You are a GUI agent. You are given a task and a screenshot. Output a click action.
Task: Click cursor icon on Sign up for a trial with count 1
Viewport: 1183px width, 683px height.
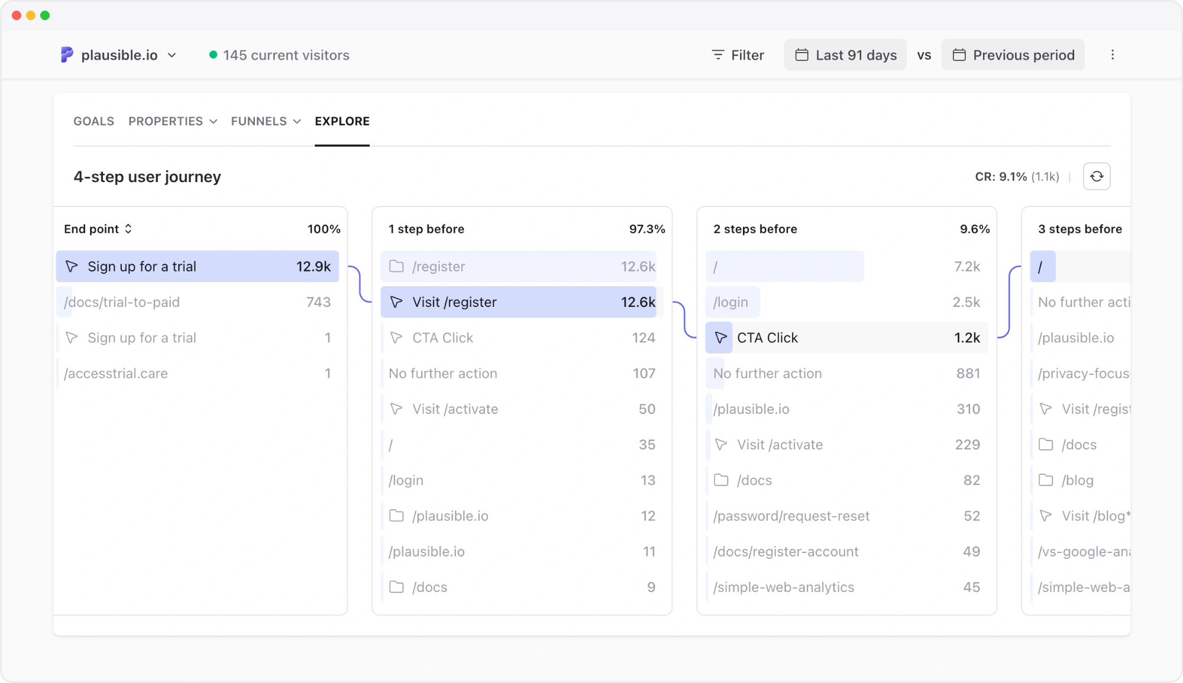pyautogui.click(x=72, y=338)
